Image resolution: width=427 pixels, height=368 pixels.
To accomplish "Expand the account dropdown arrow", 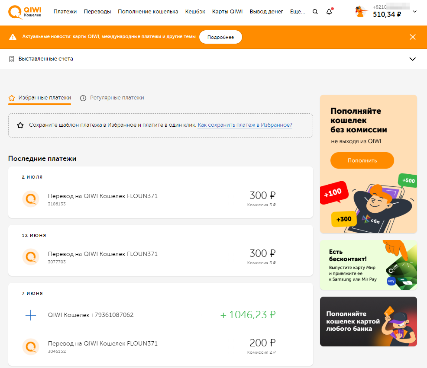I will 414,12.
